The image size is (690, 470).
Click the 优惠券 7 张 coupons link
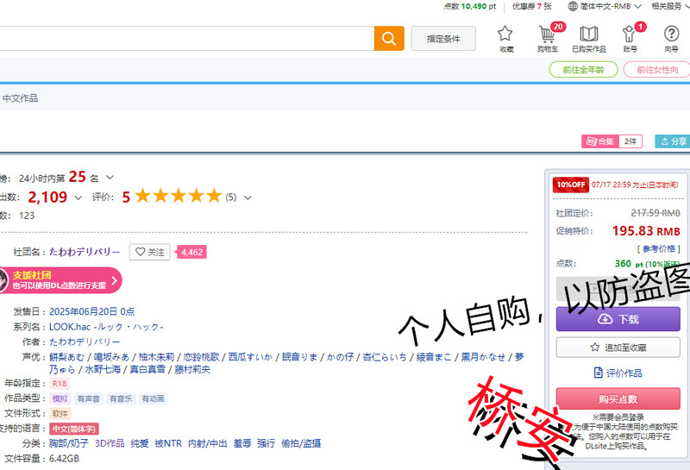click(531, 6)
